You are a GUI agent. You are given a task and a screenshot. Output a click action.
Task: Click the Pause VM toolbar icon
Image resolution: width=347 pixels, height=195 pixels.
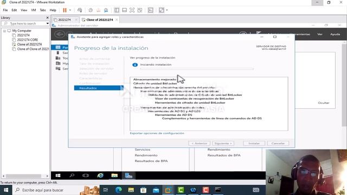pyautogui.click(x=65, y=10)
